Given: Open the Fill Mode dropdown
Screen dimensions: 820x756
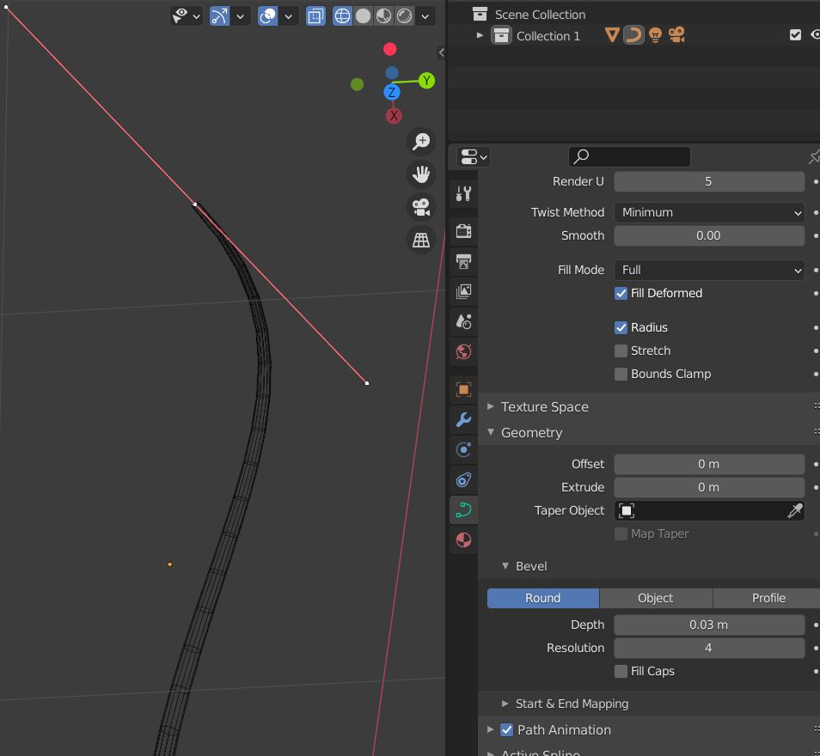Looking at the screenshot, I should click(x=709, y=270).
